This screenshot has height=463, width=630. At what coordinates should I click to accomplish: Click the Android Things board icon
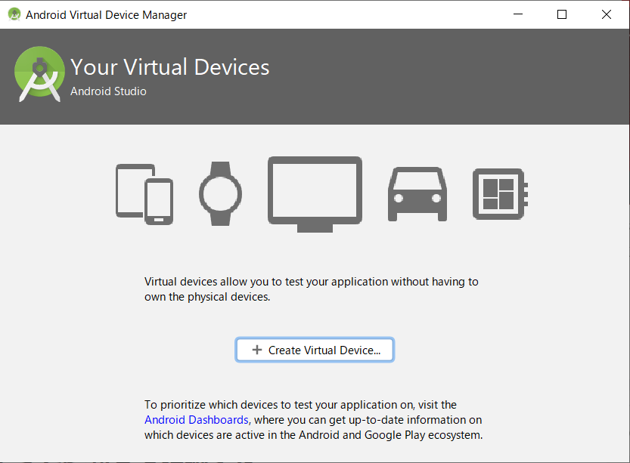(500, 194)
